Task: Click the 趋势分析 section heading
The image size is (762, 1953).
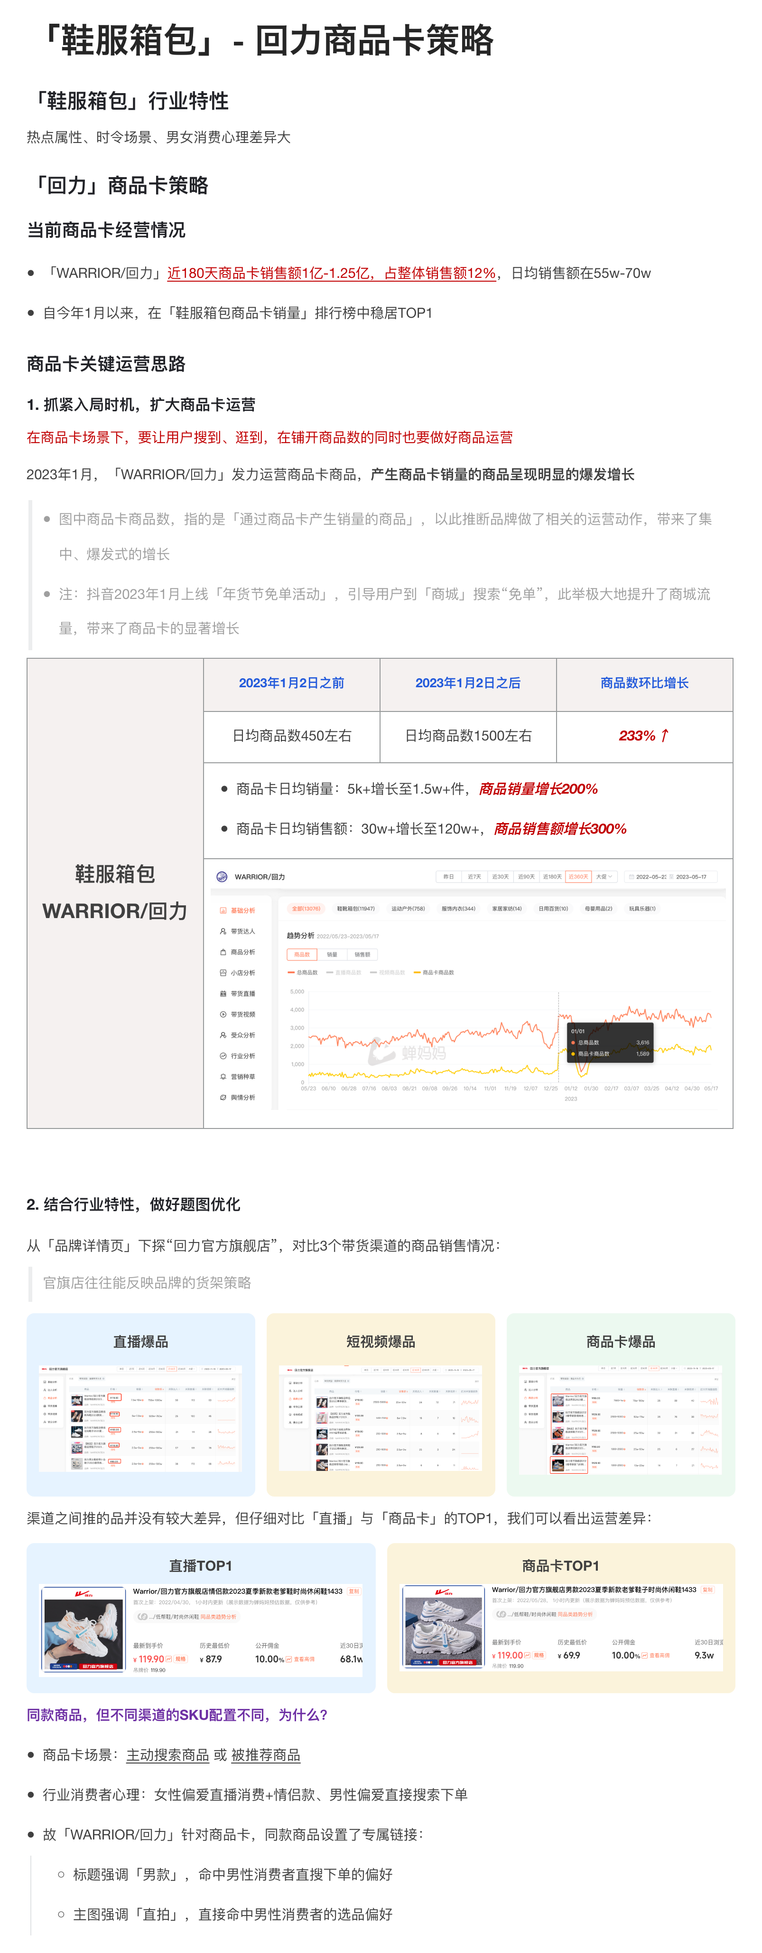Action: coord(300,936)
